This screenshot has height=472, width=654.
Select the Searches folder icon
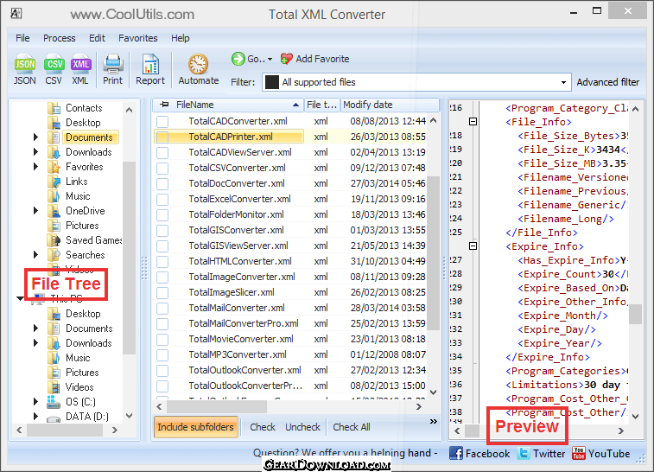tap(54, 255)
